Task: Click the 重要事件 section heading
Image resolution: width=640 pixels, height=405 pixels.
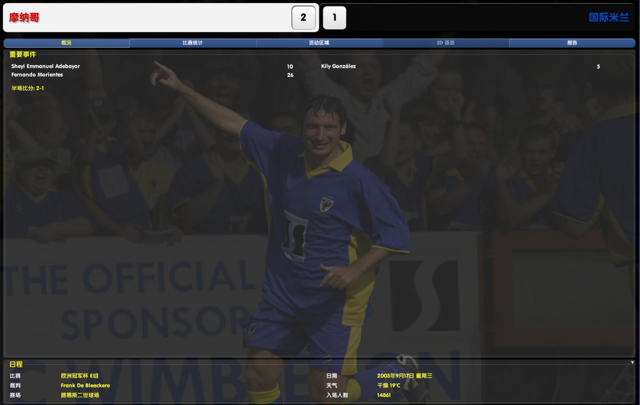Action: click(x=23, y=54)
